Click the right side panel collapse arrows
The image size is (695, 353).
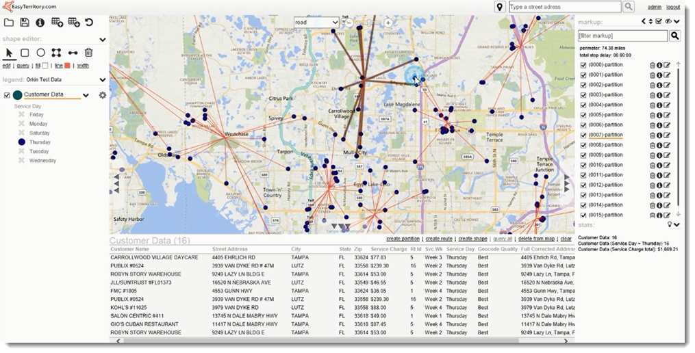click(566, 183)
